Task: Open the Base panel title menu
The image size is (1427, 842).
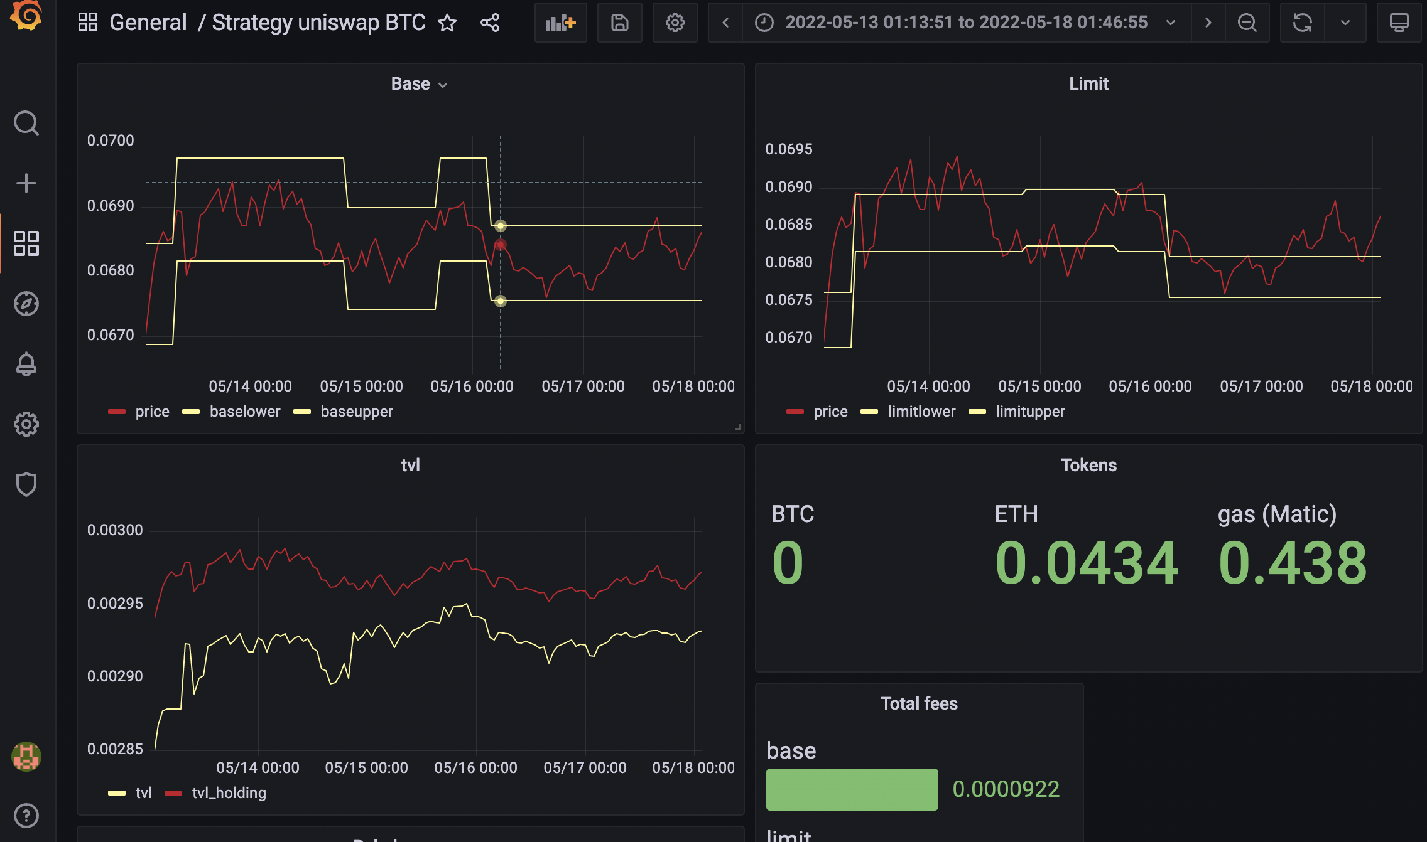Action: pos(419,84)
